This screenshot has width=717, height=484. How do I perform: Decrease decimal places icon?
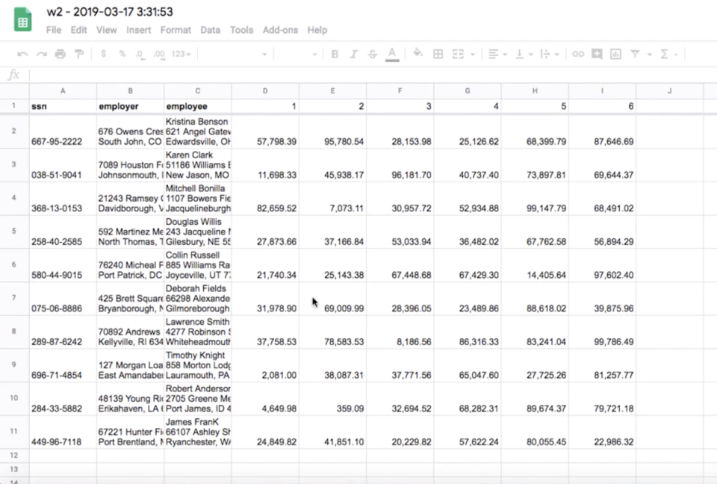pos(140,55)
